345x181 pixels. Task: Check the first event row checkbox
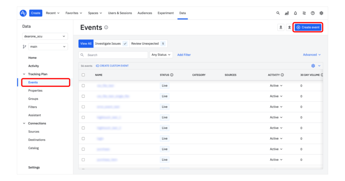(83, 85)
